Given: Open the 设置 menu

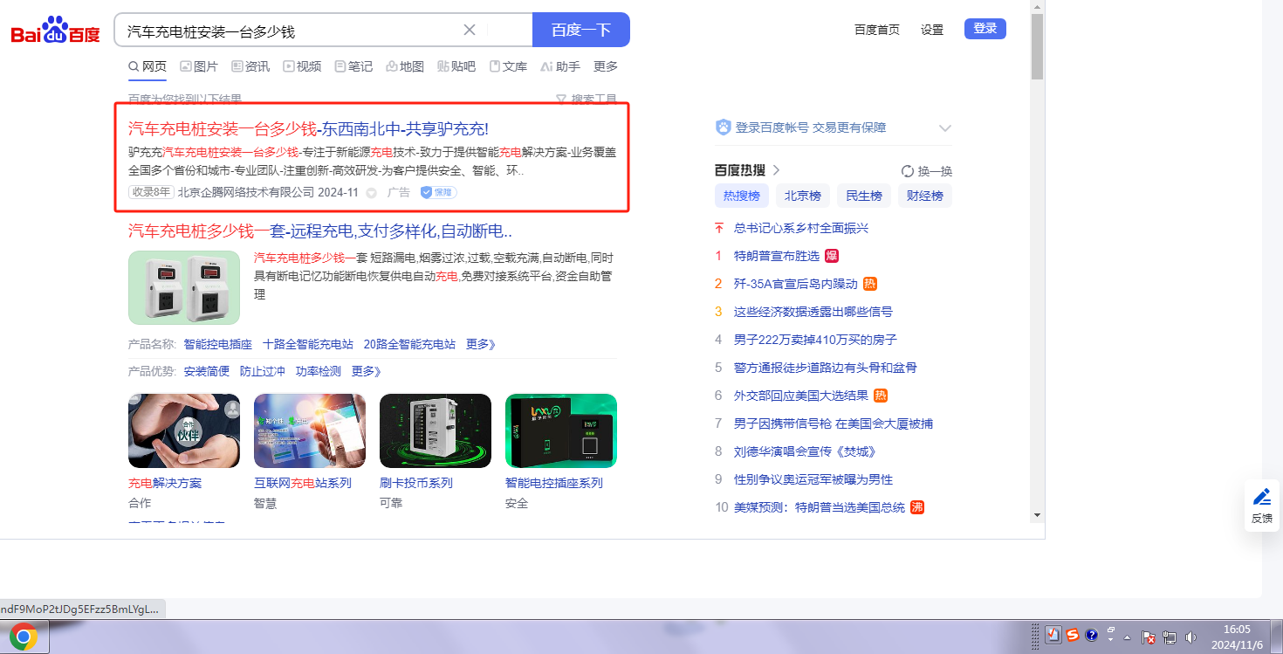Looking at the screenshot, I should tap(932, 30).
